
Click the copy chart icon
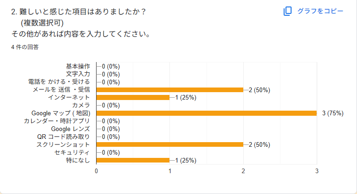coord(287,11)
